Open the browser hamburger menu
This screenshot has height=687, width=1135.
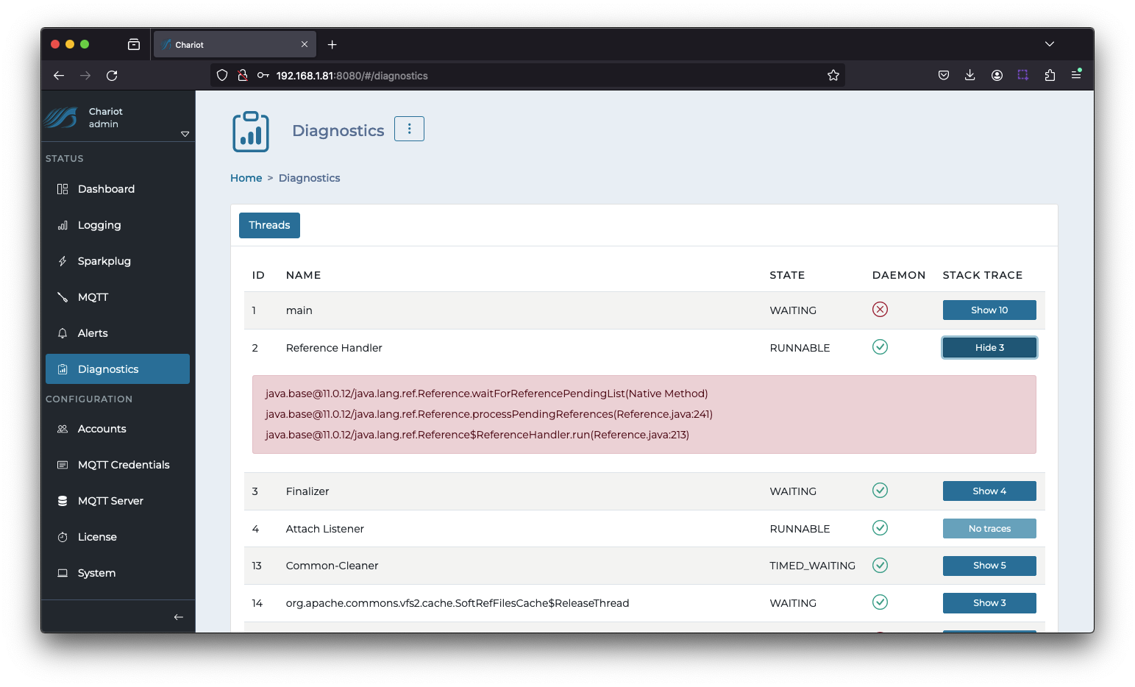tap(1076, 75)
